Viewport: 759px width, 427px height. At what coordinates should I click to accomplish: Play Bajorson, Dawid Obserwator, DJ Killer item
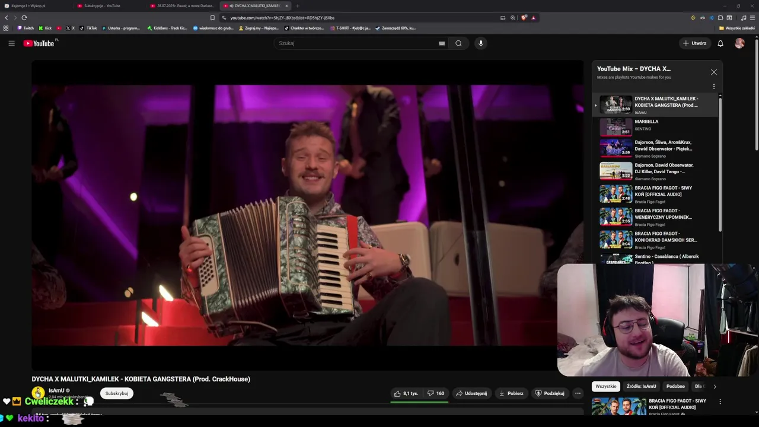coord(655,171)
